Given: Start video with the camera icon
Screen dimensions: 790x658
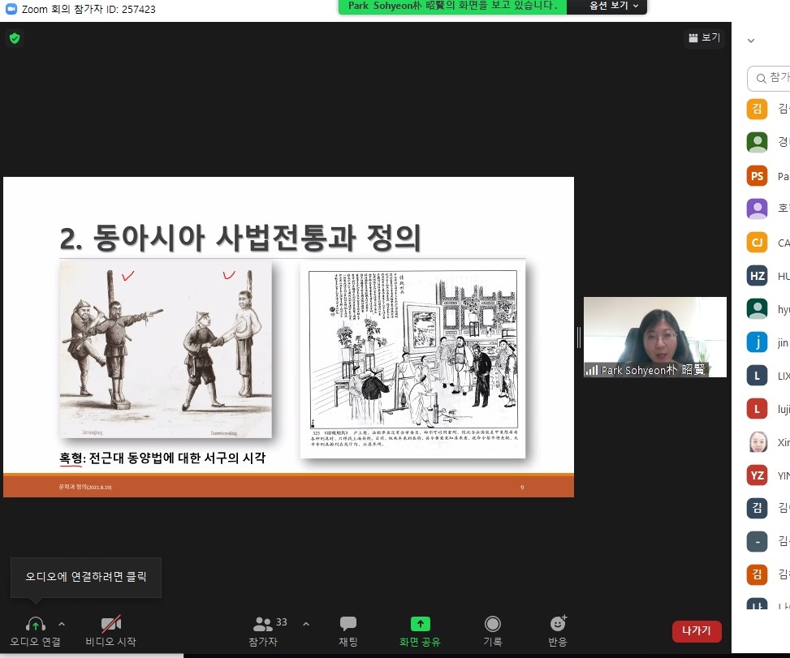Looking at the screenshot, I should click(x=110, y=624).
